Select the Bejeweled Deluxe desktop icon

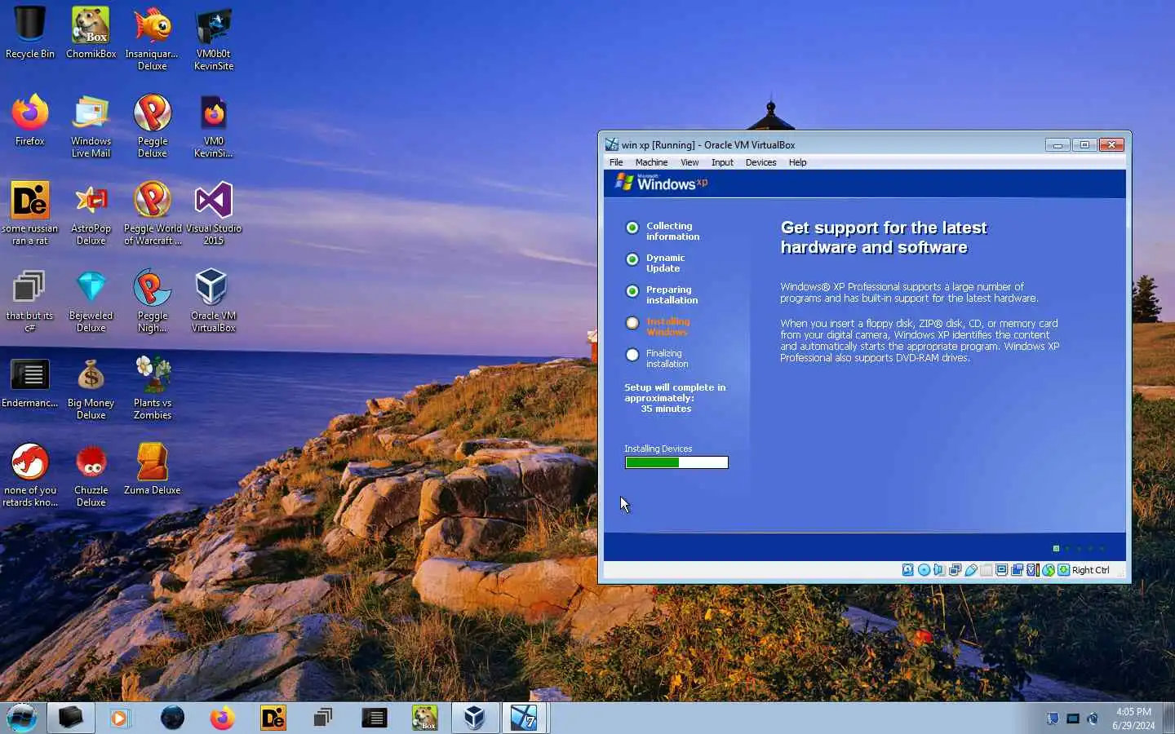[x=91, y=300]
